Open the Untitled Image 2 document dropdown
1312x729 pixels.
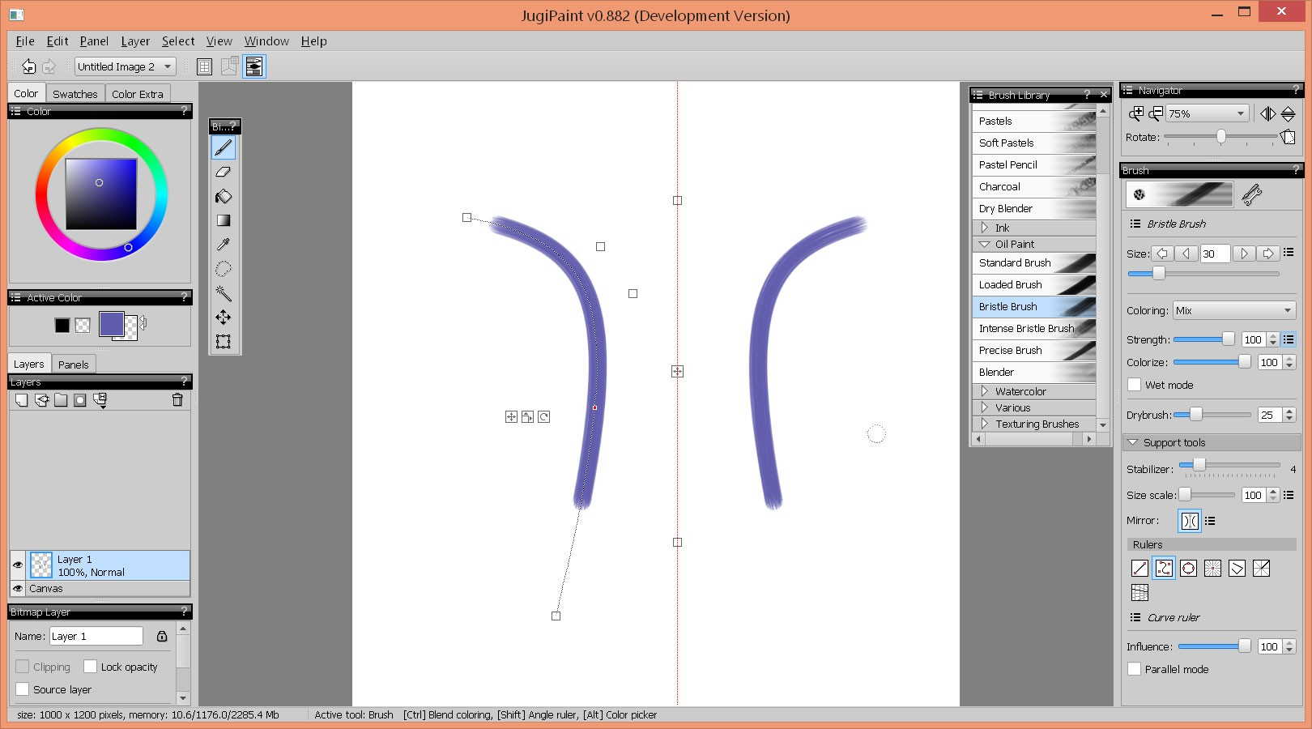[x=126, y=66]
